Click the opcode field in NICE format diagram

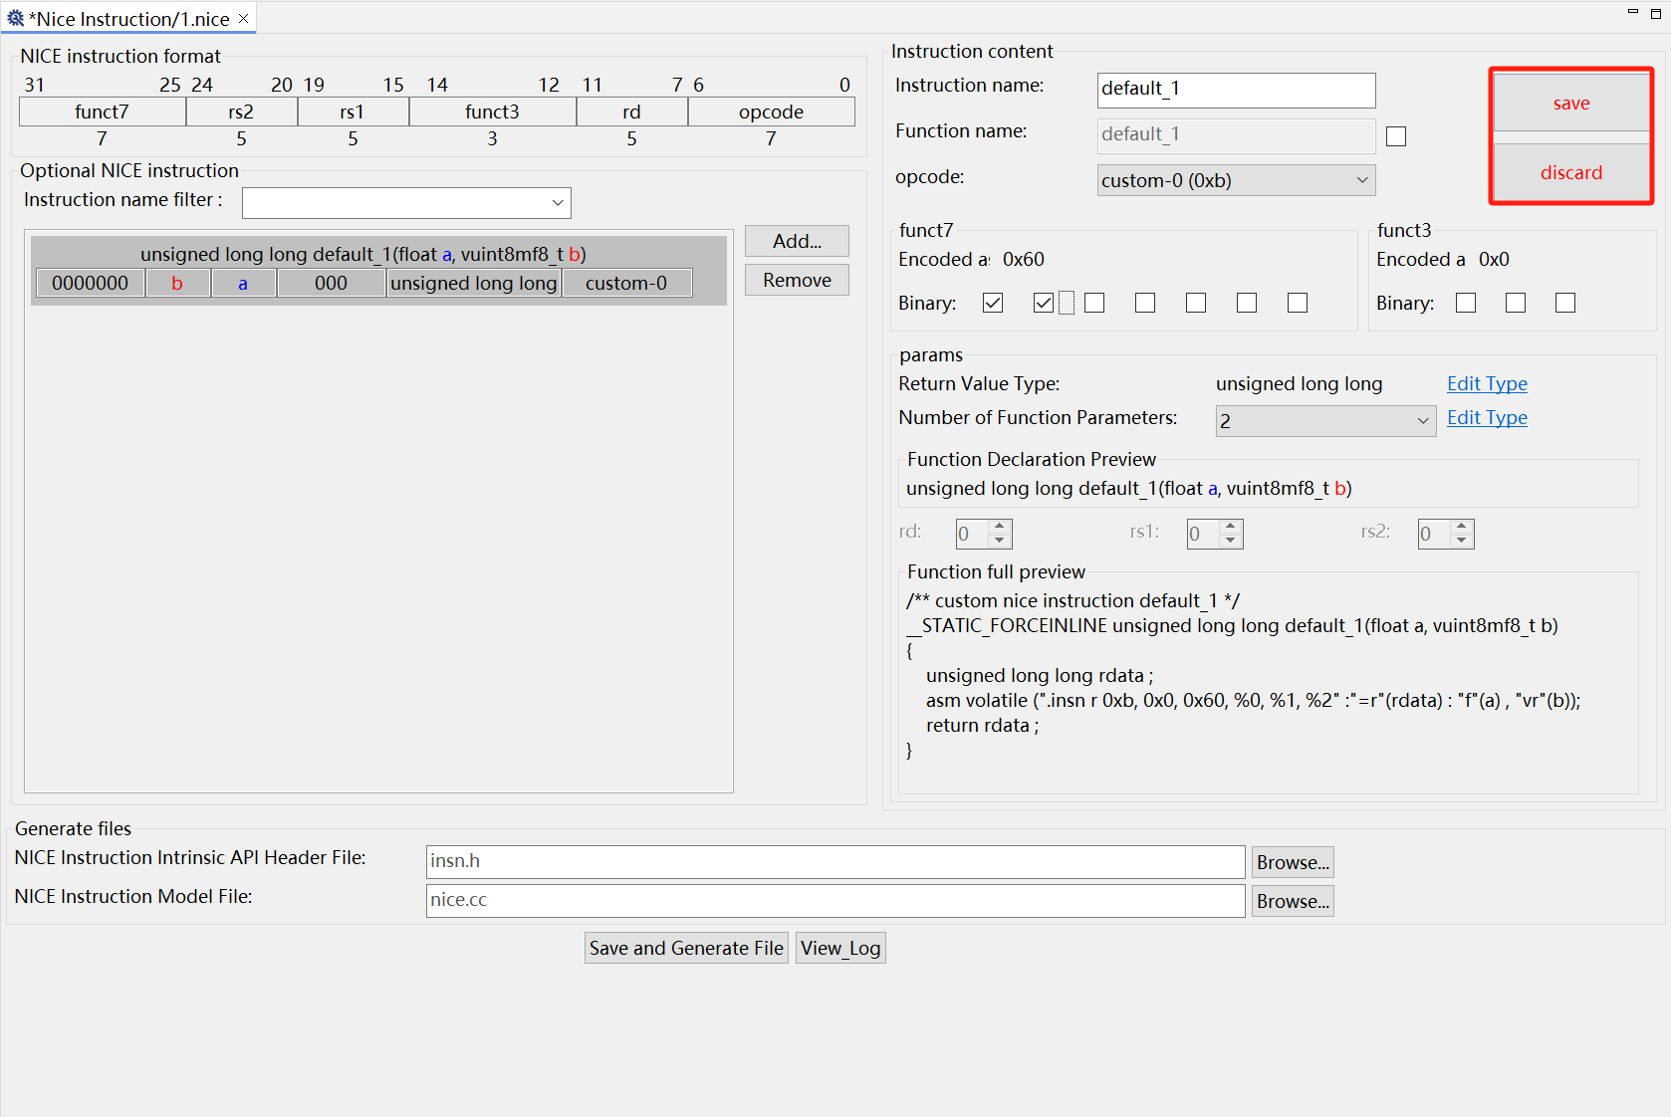coord(772,112)
